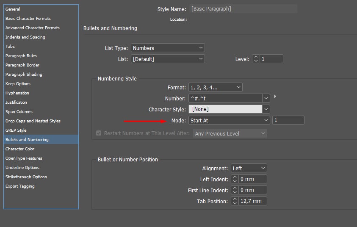Click the Level stepper arrows
Viewport: 357px width, 227px height.
(x=255, y=59)
